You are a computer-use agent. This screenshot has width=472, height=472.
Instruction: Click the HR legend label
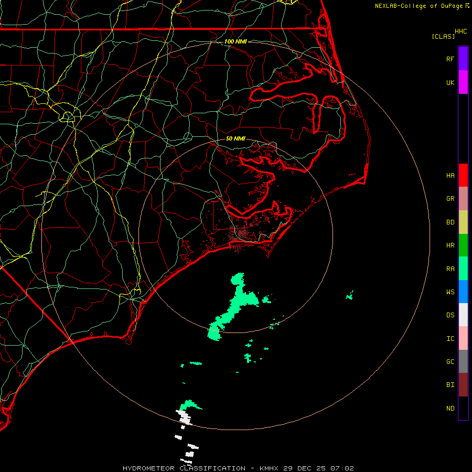[450, 245]
